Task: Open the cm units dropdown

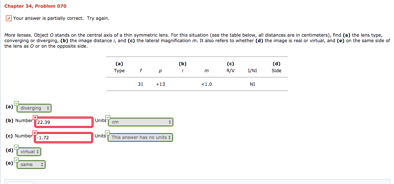Action: click(x=140, y=122)
